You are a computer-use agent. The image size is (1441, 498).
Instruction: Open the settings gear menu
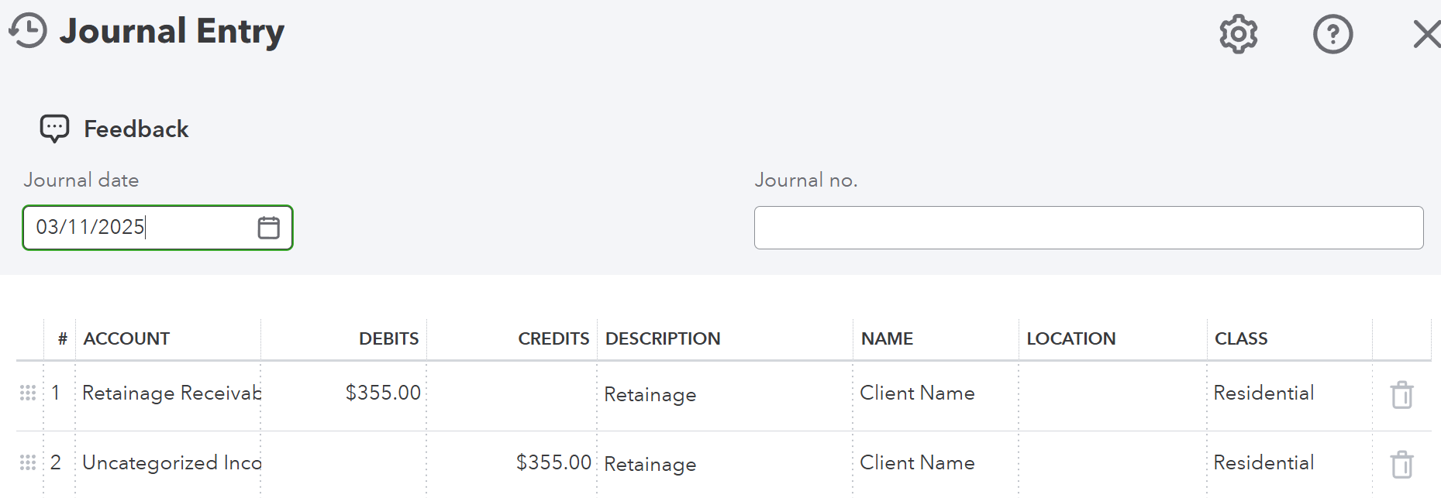(x=1238, y=34)
